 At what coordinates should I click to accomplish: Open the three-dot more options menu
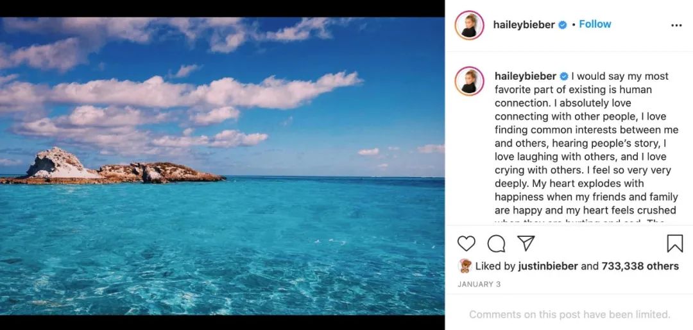(x=676, y=26)
